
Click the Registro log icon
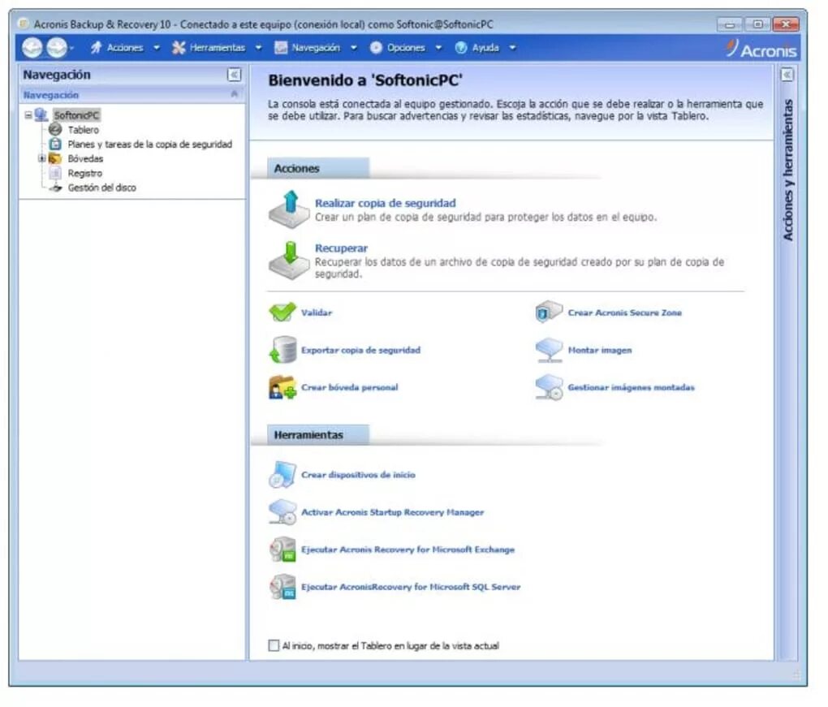tap(55, 173)
